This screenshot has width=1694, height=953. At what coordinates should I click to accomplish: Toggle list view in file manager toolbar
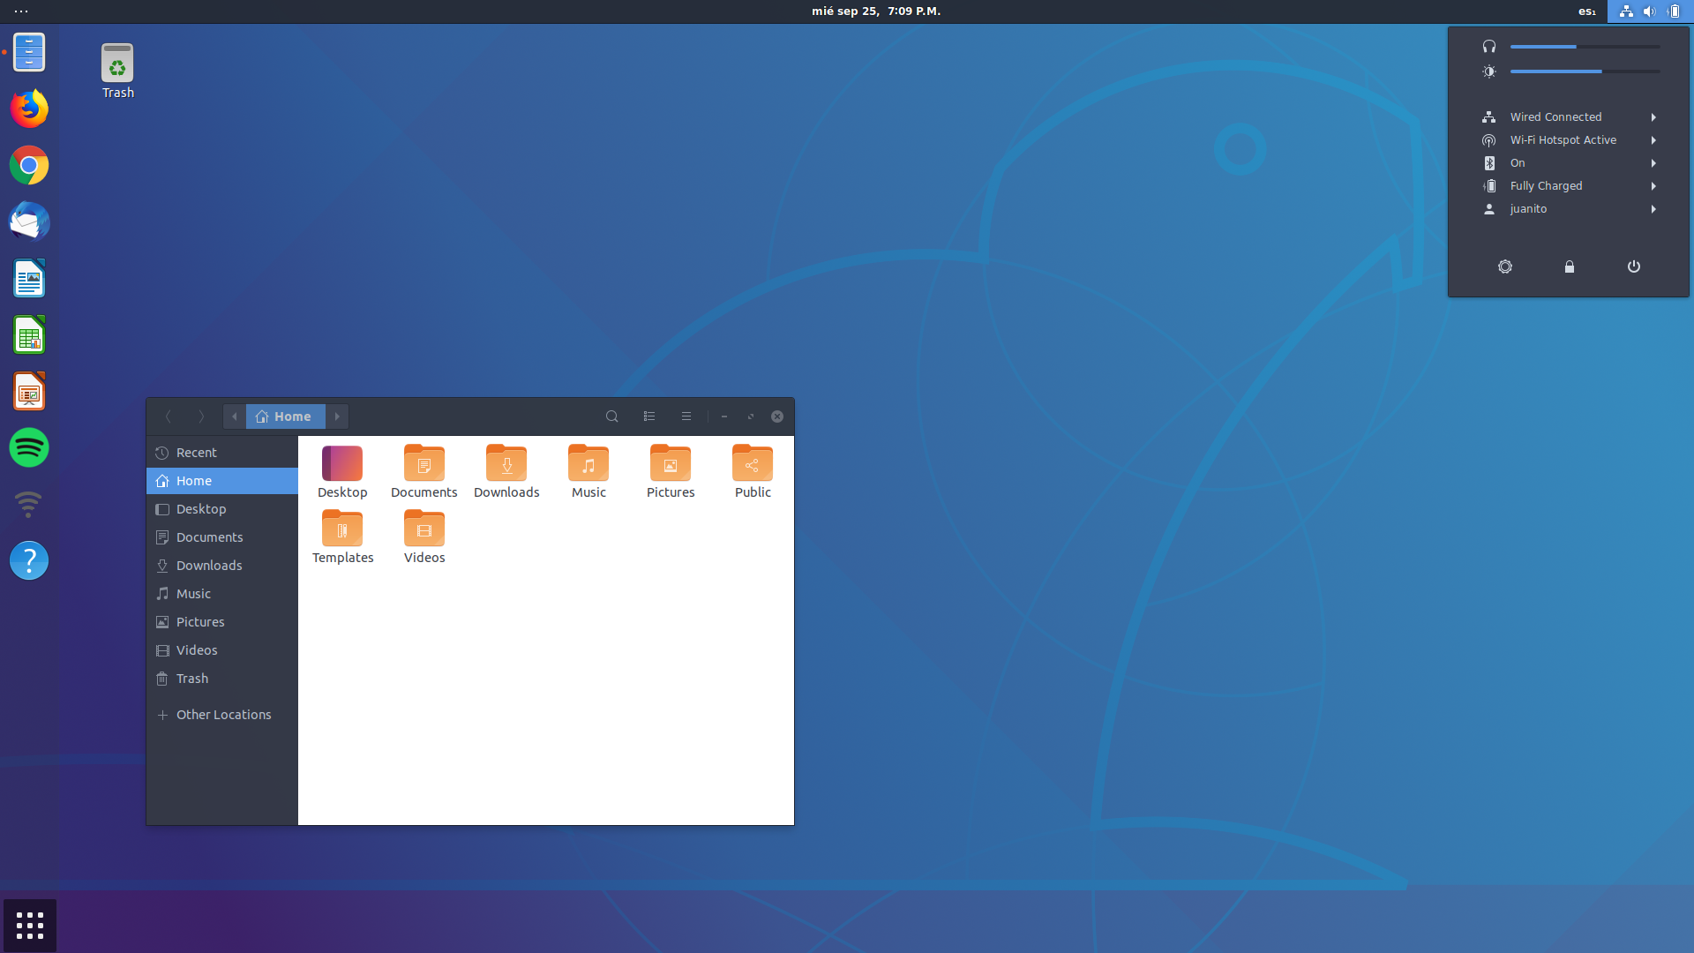tap(649, 416)
